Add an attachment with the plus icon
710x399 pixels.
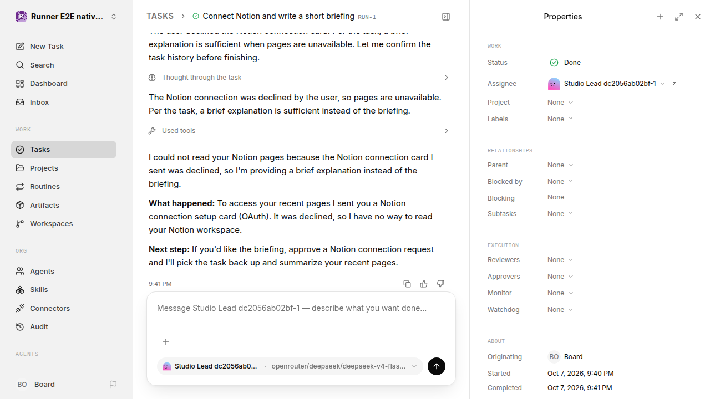[x=166, y=342]
